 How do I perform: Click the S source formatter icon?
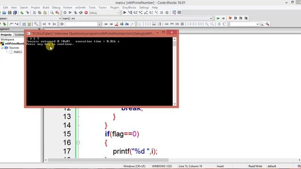pos(219,24)
